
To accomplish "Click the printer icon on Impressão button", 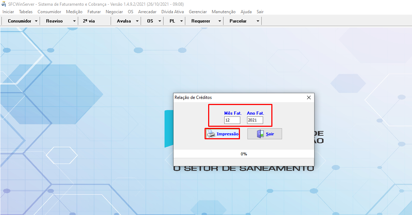I will pyautogui.click(x=211, y=134).
